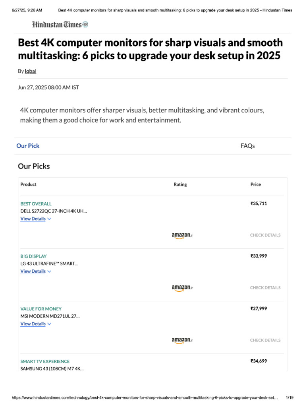Click the Amazon.in logo for MSI monitor
305x407 pixels.
182,340
